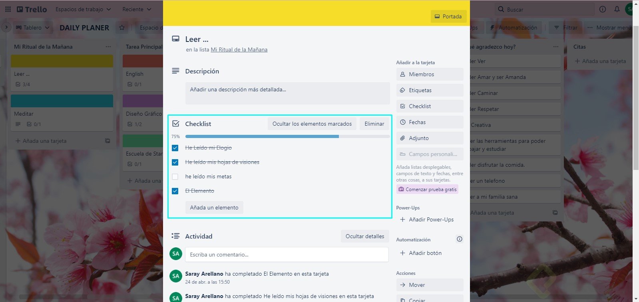This screenshot has height=302, width=639.
Task: Click Mover action button
Action: click(430, 285)
